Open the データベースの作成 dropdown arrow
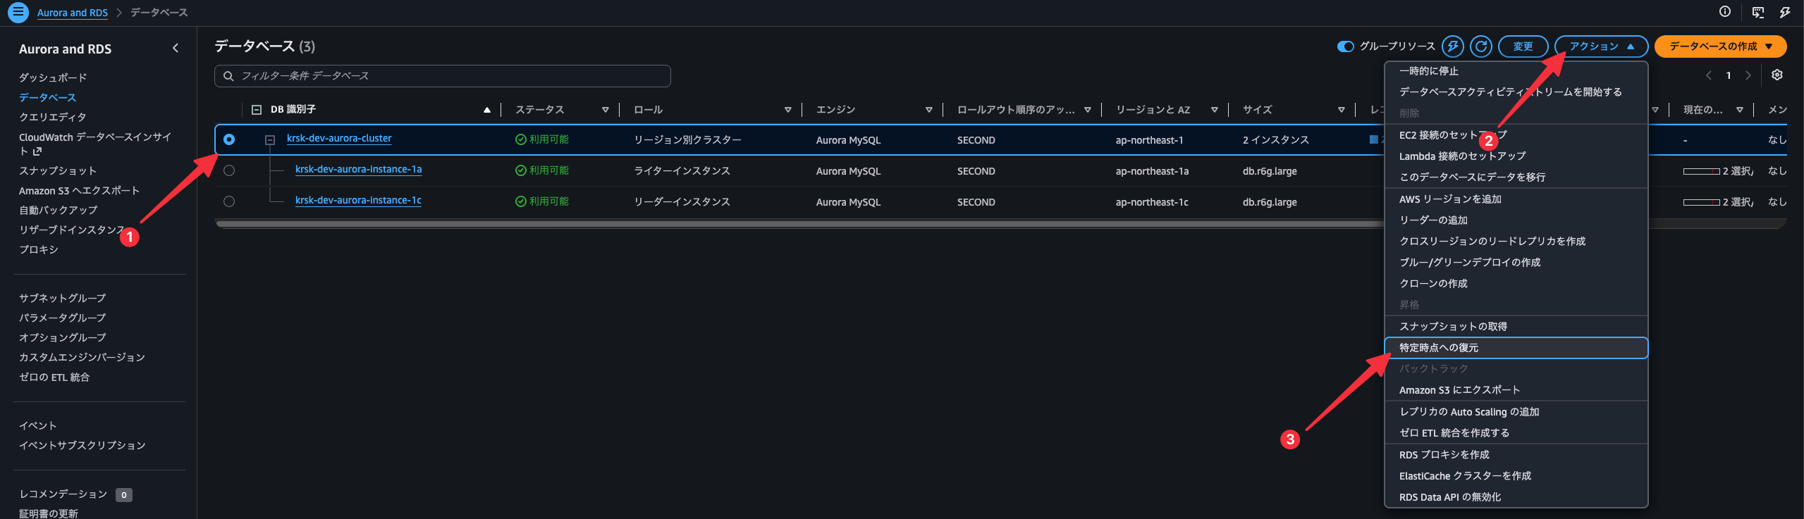Viewport: 1804px width, 519px height. pyautogui.click(x=1769, y=46)
